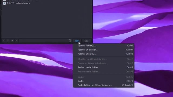Click the move-to-top playlist icon
Viewport: 173px width, 97px height.
4,41
